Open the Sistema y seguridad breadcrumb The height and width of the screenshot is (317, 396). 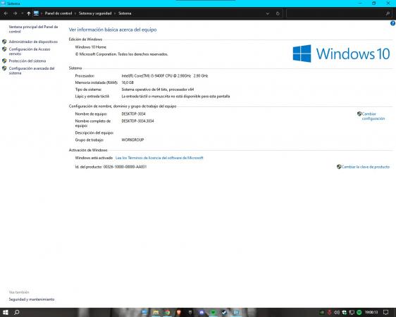[95, 13]
